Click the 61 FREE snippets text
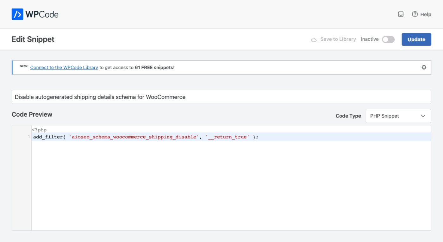Viewport: 443px width, 242px height. (154, 67)
